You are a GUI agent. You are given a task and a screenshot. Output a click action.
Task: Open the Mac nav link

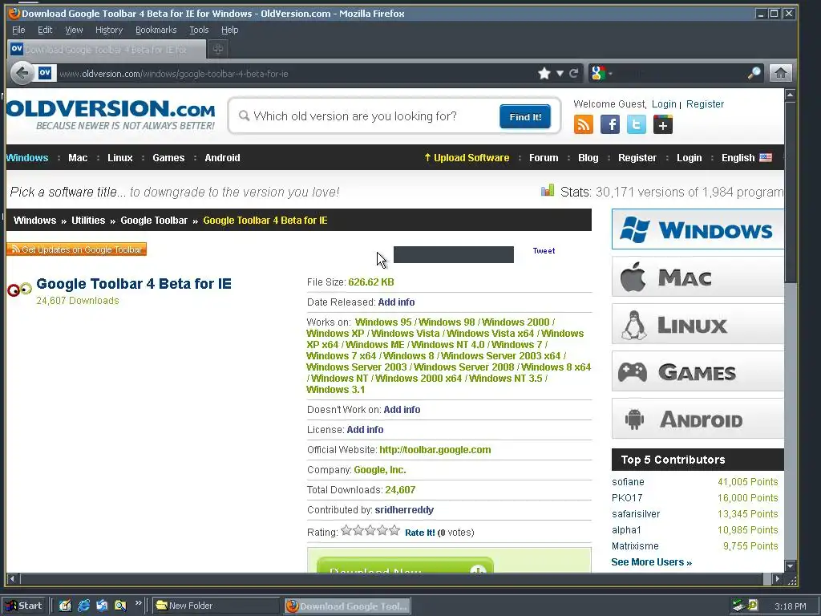(78, 158)
